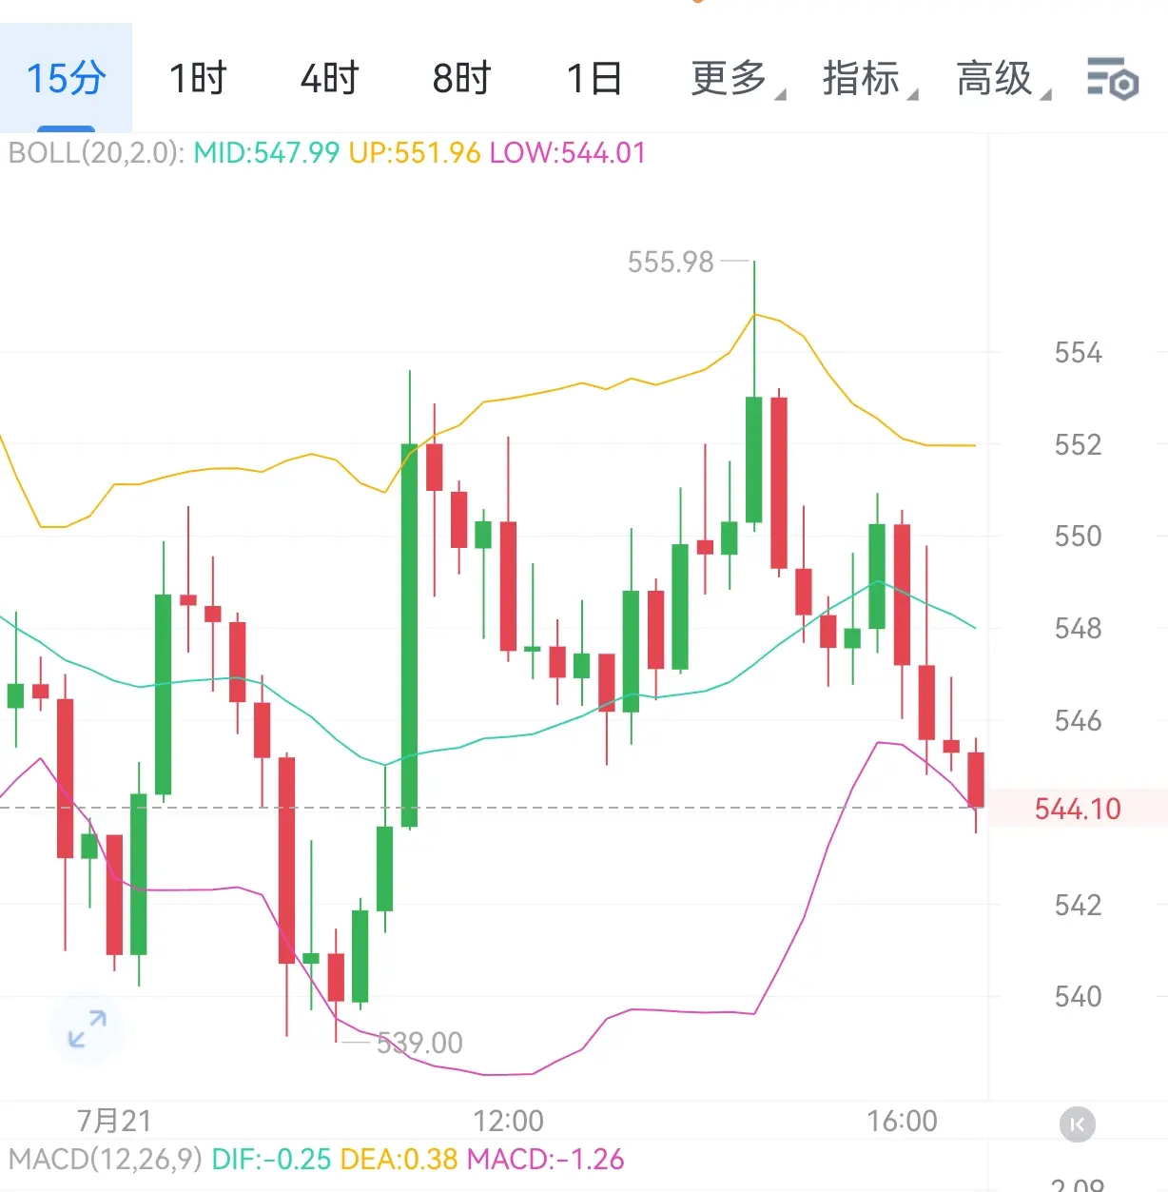Select the 8时 interval tab

coord(462,78)
